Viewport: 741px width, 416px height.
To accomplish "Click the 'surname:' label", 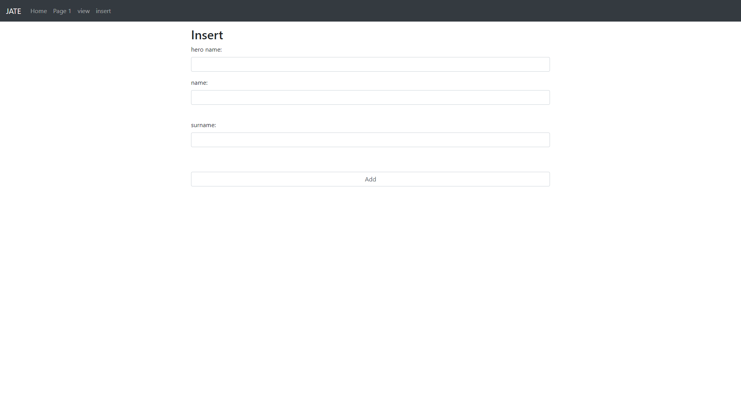I will tap(203, 125).
